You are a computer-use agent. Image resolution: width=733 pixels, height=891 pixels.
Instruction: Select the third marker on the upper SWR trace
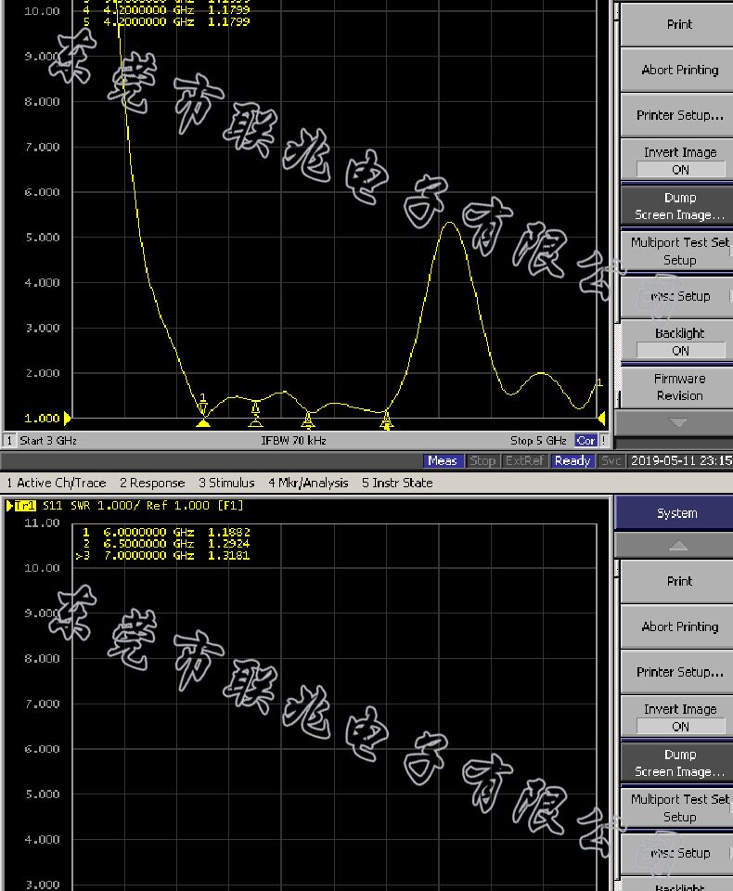(308, 420)
